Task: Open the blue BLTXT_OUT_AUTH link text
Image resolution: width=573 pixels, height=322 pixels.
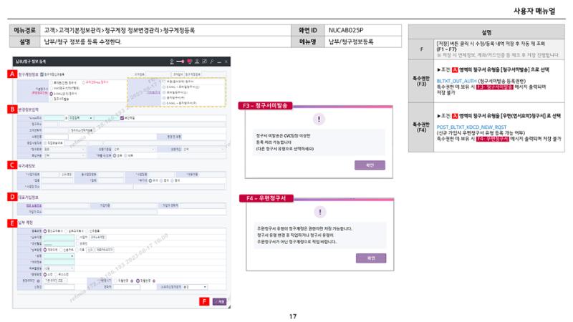Action: [x=456, y=81]
